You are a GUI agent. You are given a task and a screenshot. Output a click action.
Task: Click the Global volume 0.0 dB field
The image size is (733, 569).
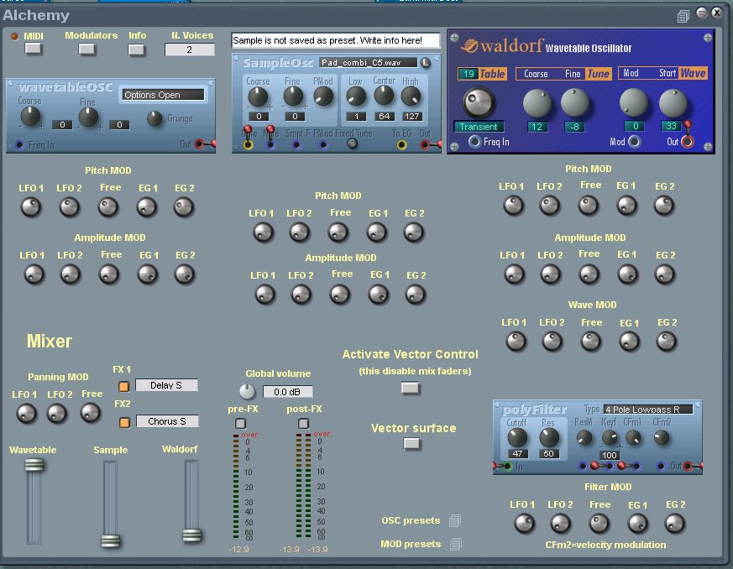coord(287,392)
